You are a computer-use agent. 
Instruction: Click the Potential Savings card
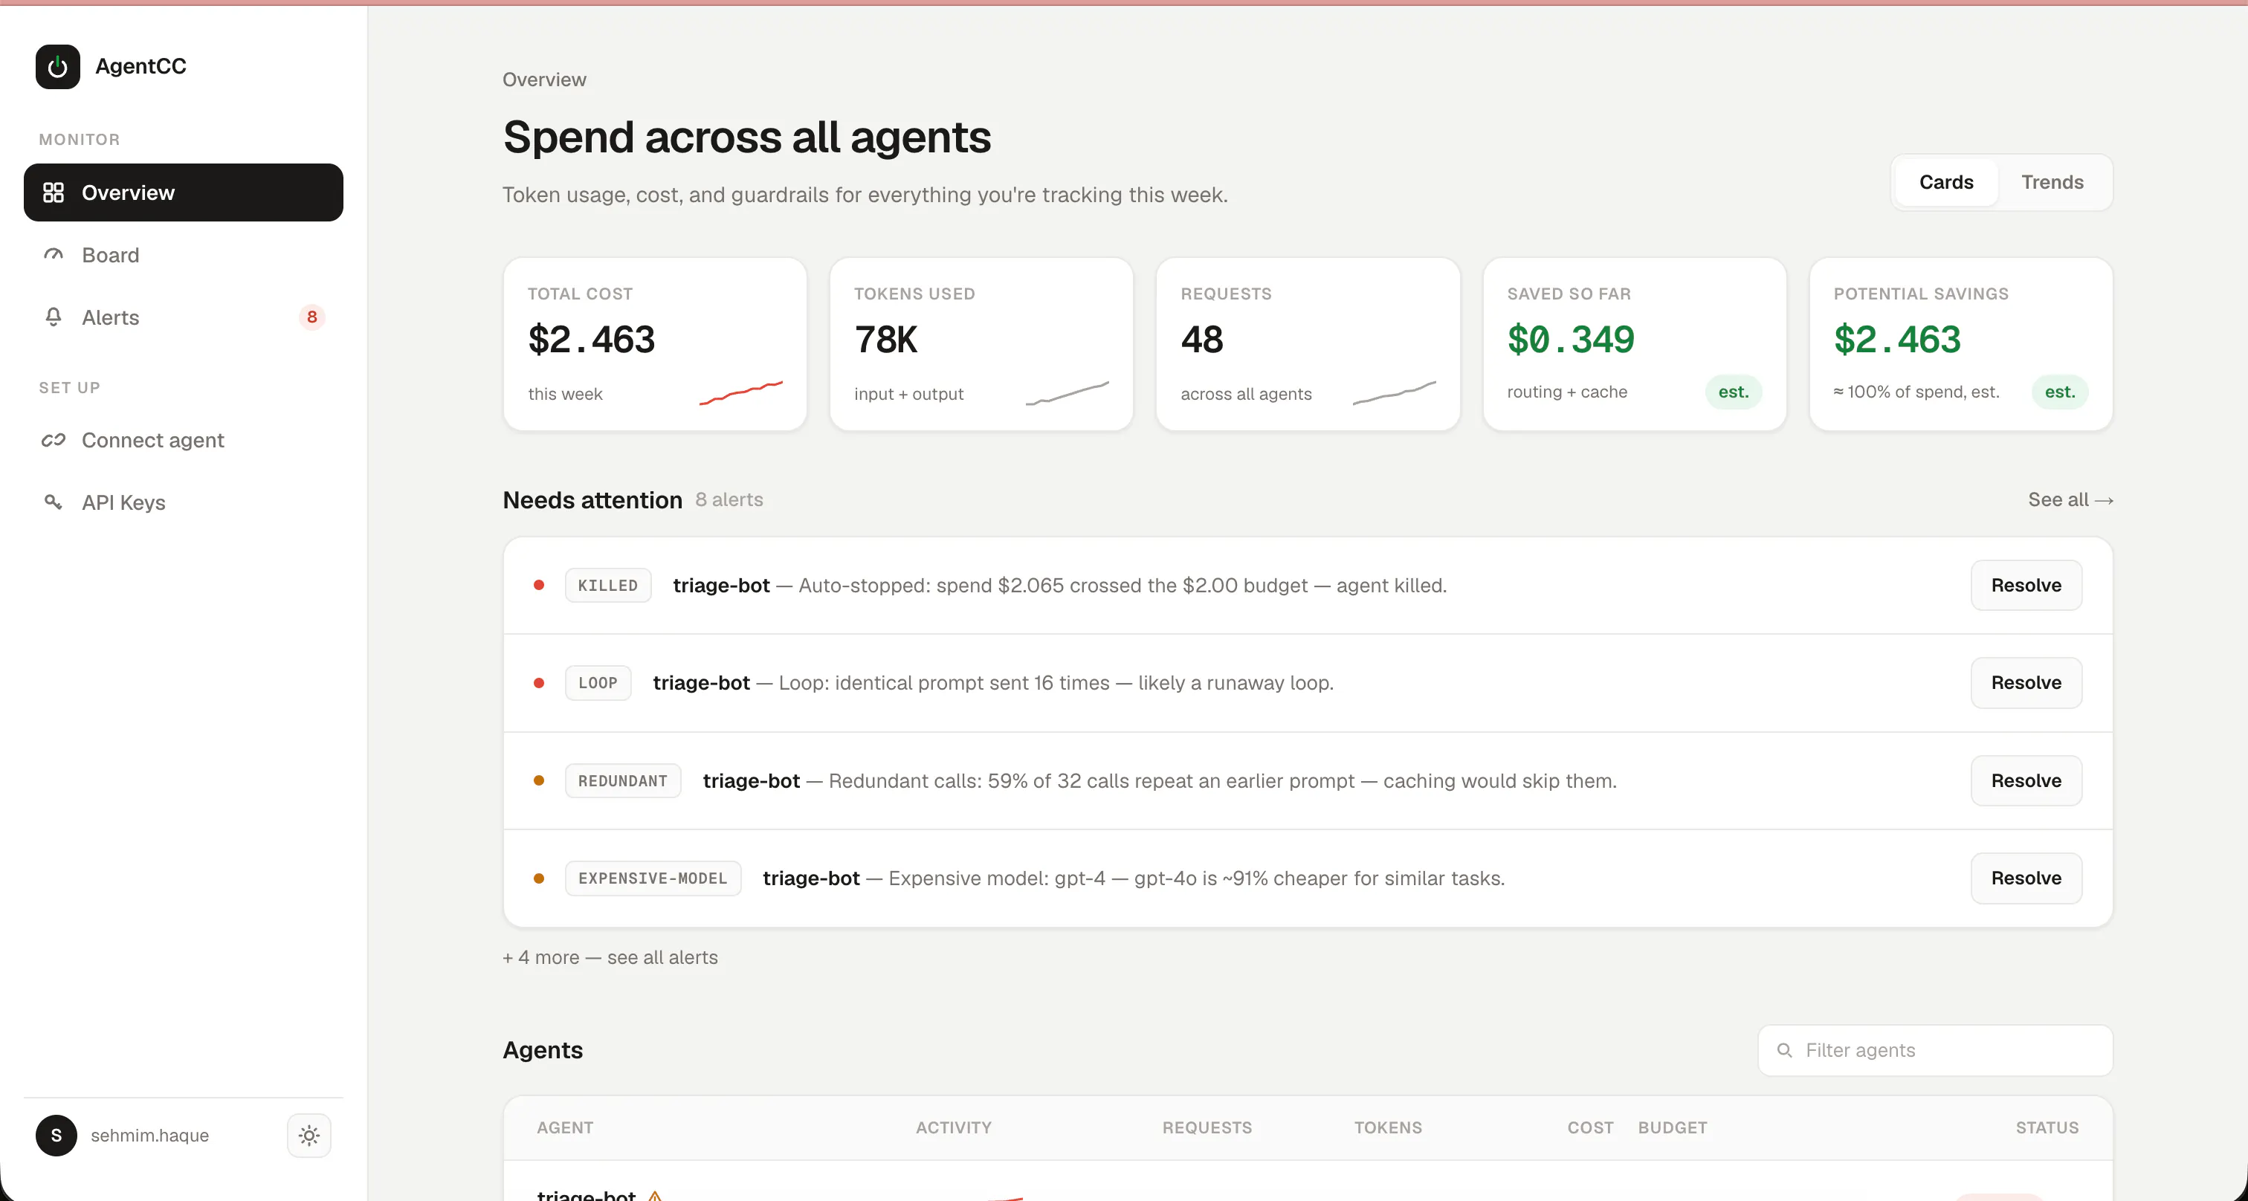coord(1961,343)
